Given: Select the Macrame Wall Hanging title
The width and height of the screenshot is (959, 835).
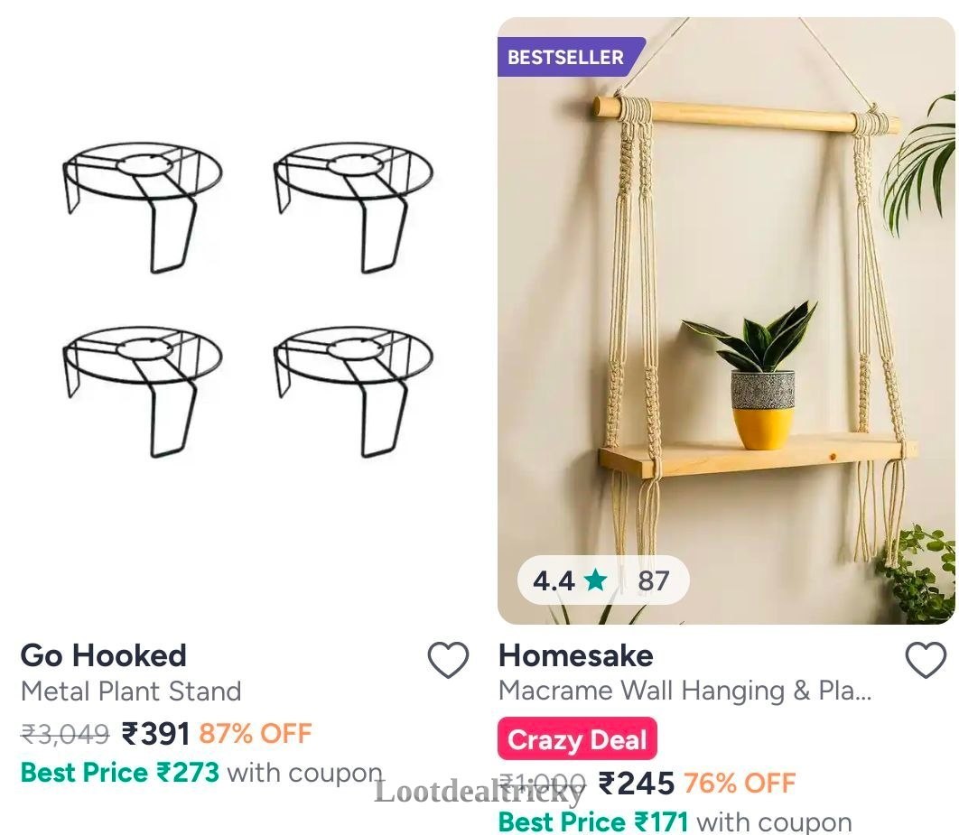Looking at the screenshot, I should [685, 691].
